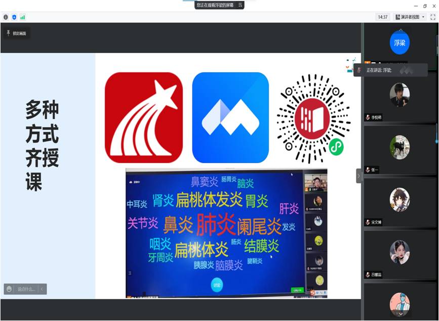439x321 pixels.
Task: Click the cyan word 肾炎
Action: pyautogui.click(x=163, y=200)
